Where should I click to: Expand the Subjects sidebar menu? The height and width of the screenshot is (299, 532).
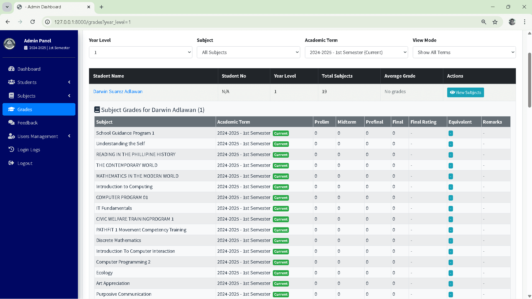(39, 96)
